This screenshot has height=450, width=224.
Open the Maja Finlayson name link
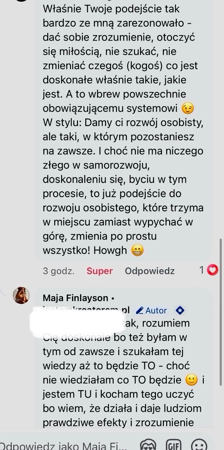point(76,298)
